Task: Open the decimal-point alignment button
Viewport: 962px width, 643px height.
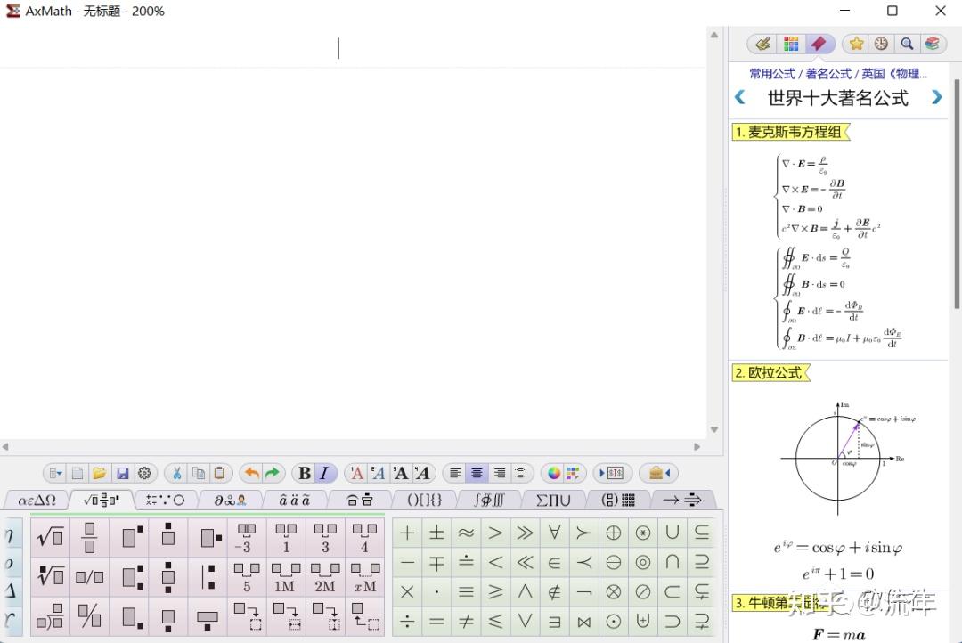Action: pyautogui.click(x=521, y=473)
